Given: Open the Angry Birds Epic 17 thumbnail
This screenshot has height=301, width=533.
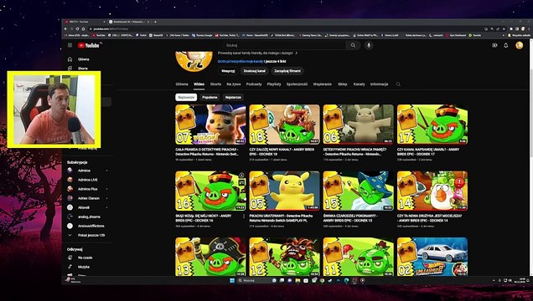Looking at the screenshot, I should (x=432, y=125).
